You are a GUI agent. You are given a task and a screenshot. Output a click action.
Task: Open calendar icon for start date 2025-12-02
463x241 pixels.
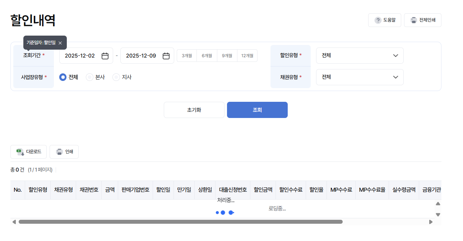[105, 56]
